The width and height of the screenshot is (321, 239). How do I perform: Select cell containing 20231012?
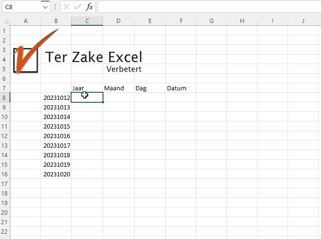(56, 98)
